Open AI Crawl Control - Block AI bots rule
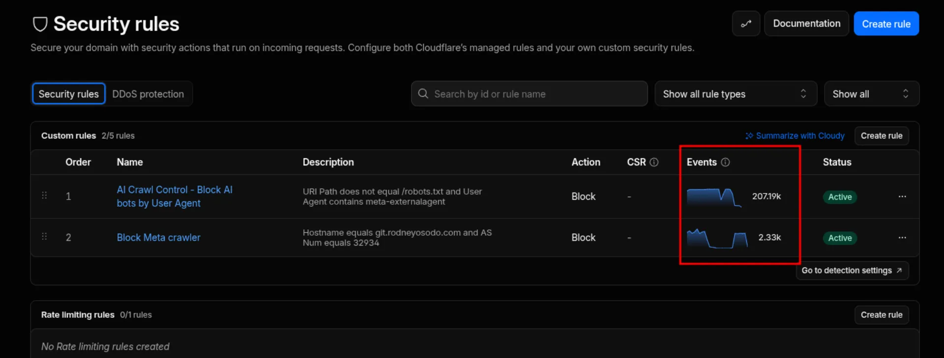The width and height of the screenshot is (944, 358). point(175,196)
